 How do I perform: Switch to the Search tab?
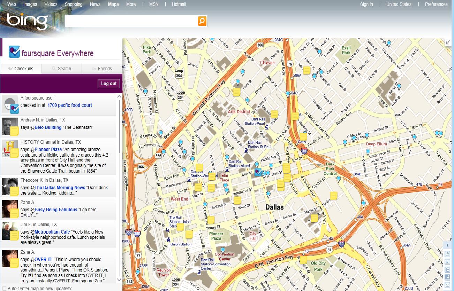tap(62, 69)
